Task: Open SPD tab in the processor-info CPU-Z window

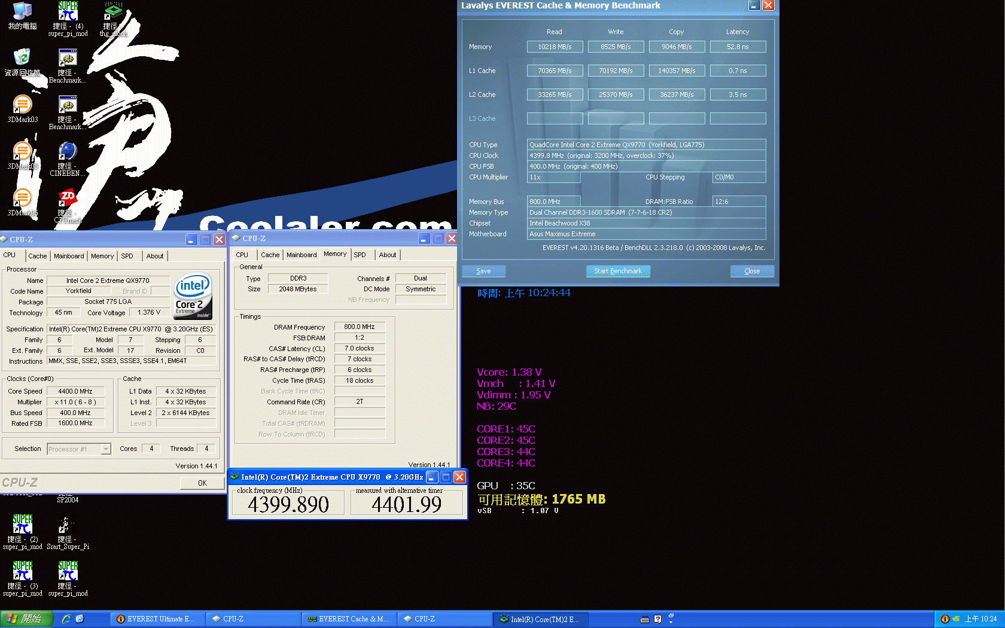Action: point(127,256)
